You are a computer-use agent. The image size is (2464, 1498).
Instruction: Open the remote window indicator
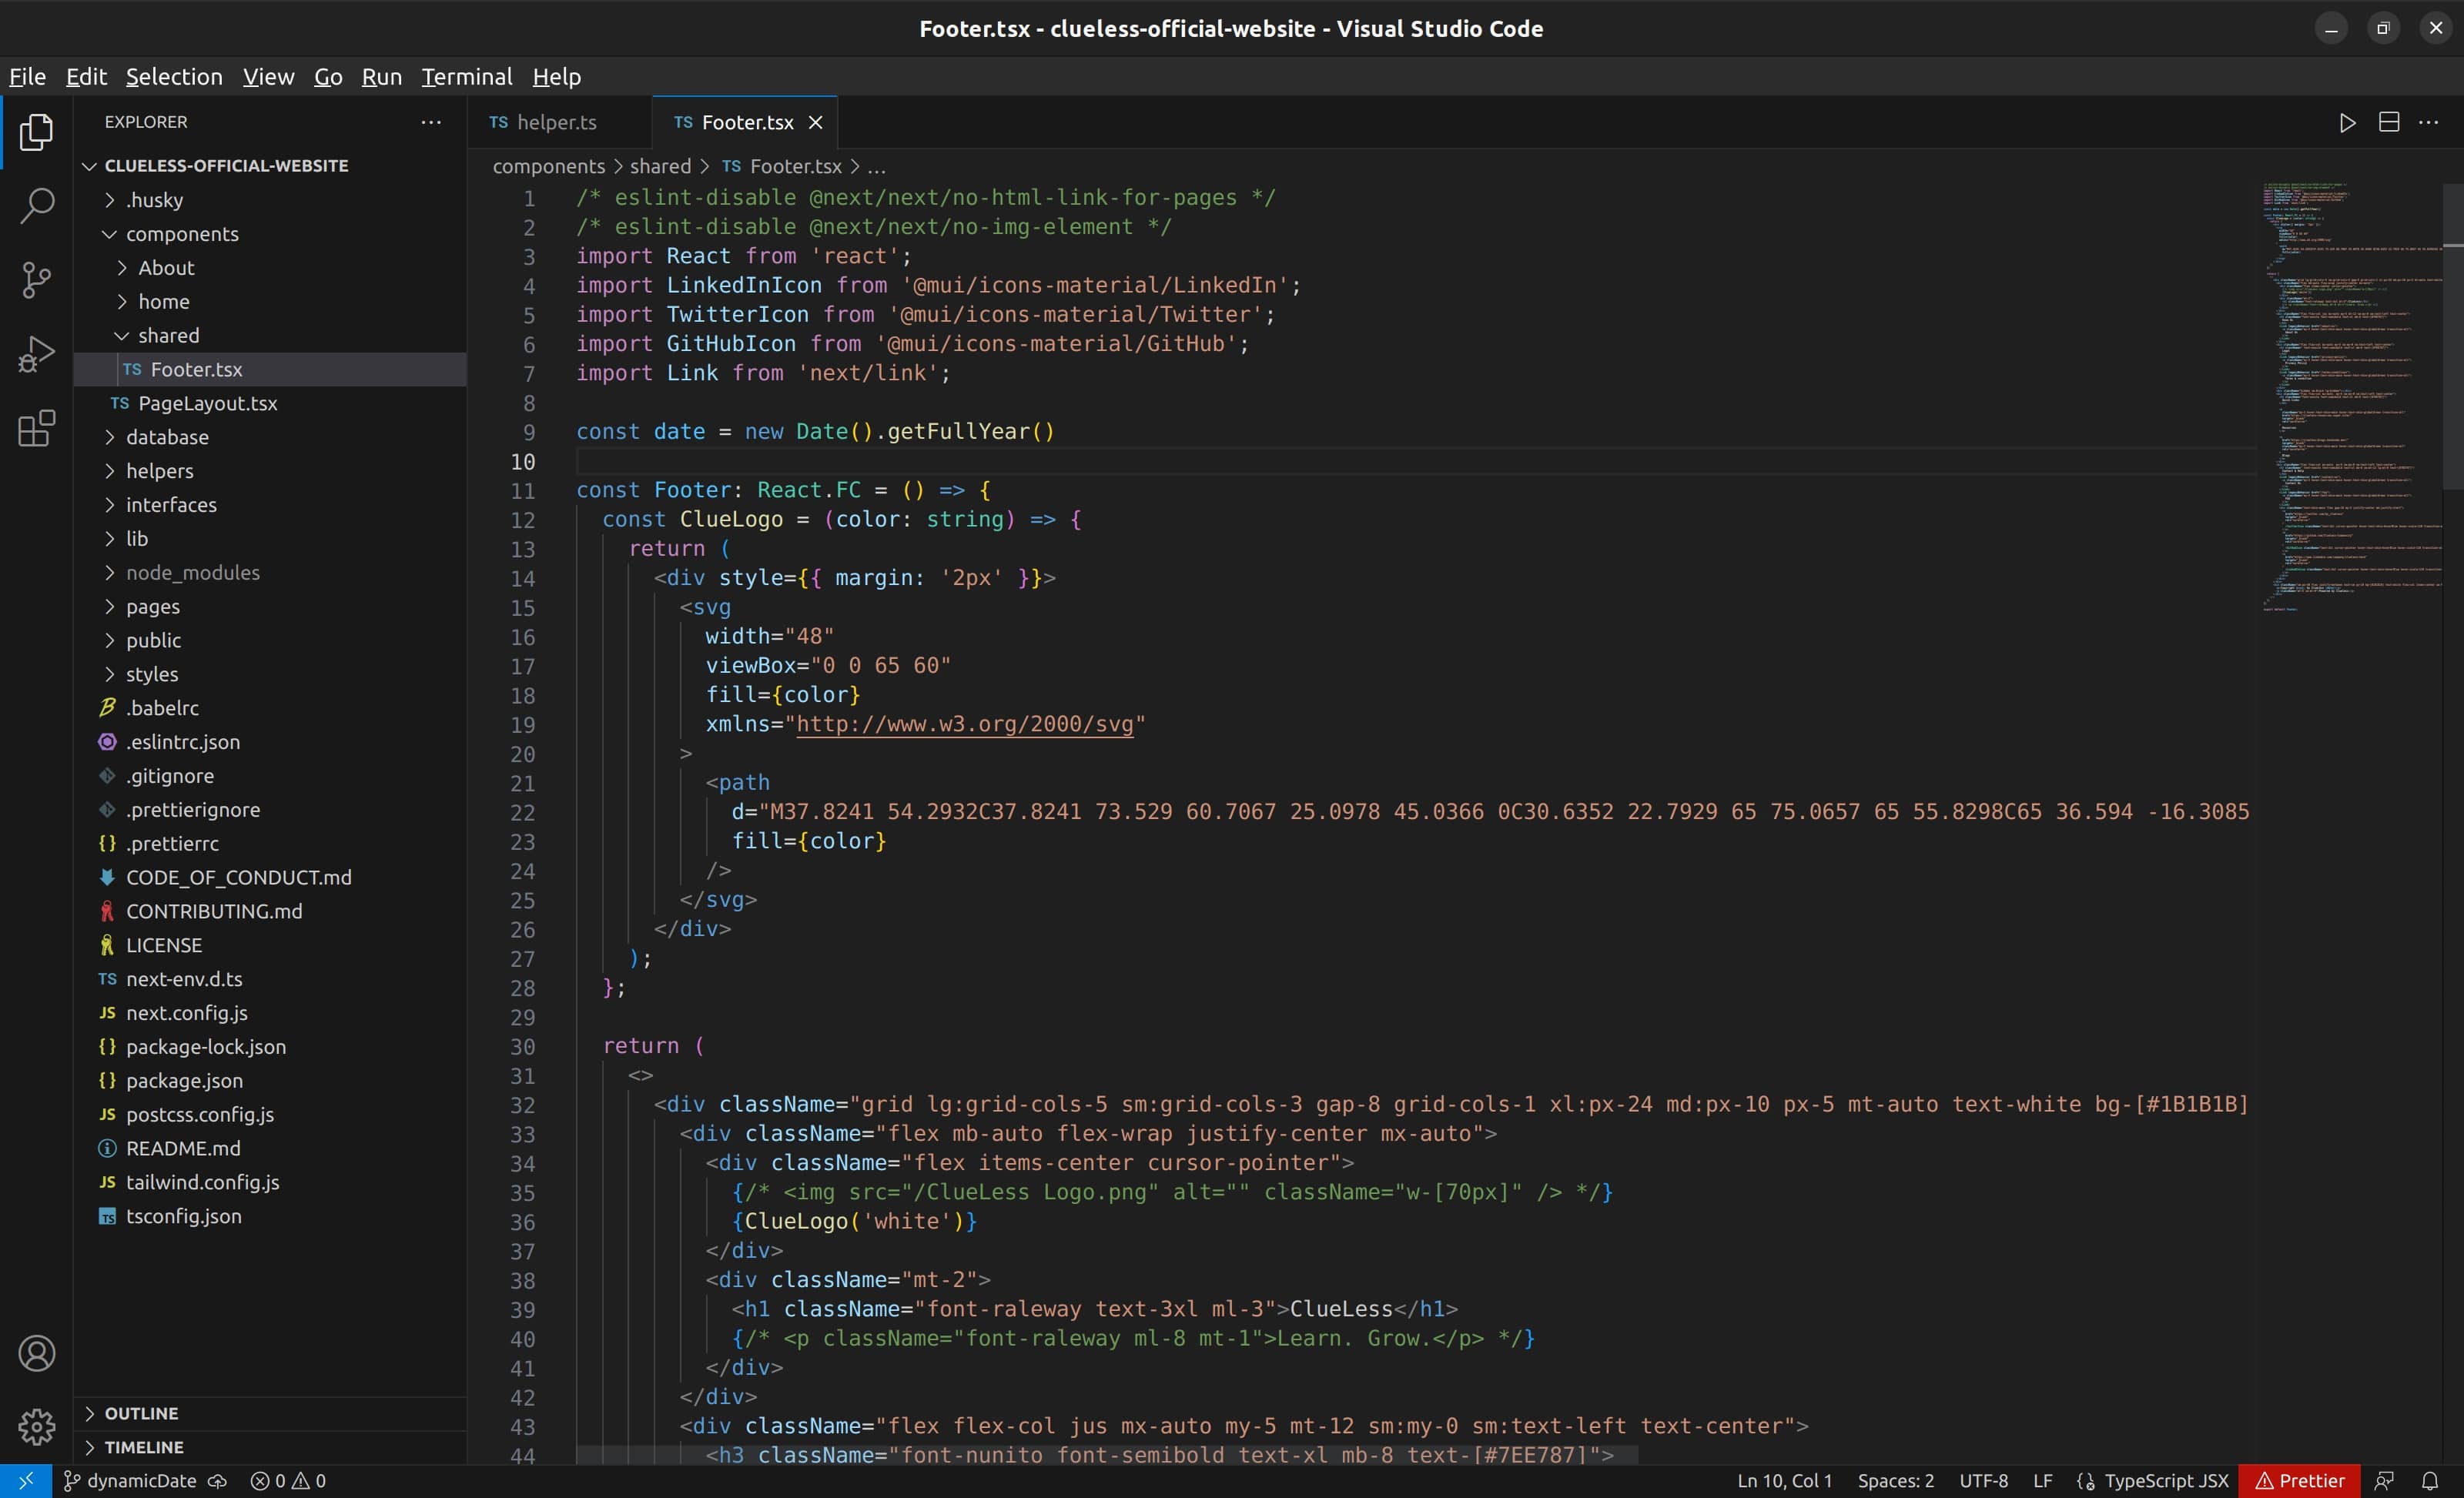coord(26,1480)
